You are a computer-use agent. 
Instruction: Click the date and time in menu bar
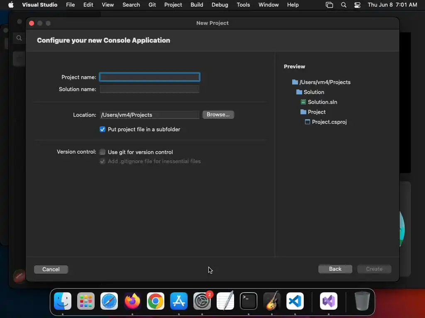(x=392, y=5)
